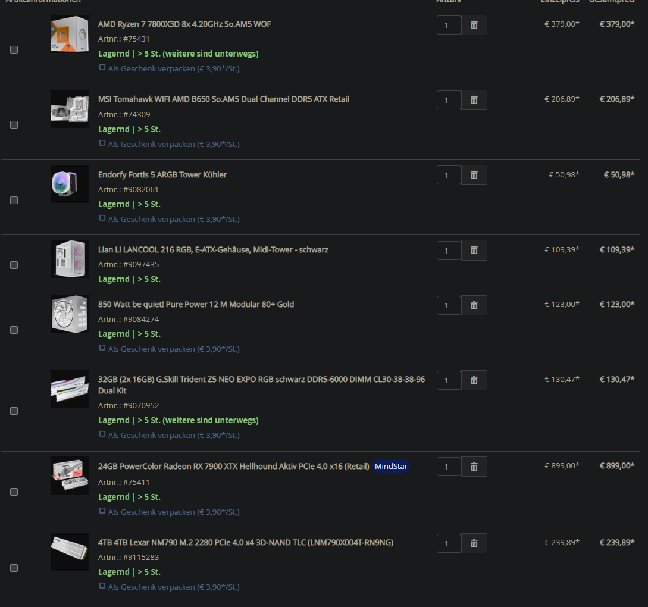Enable gift wrapping for AMD Ryzen 7 7800X3D

[x=102, y=67]
